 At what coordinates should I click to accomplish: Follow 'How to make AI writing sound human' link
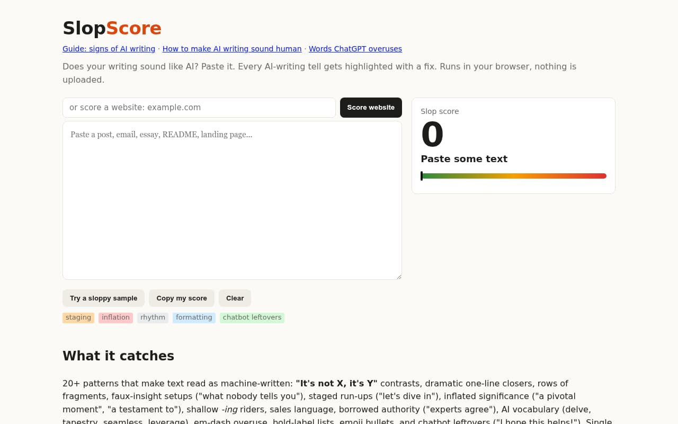232,49
